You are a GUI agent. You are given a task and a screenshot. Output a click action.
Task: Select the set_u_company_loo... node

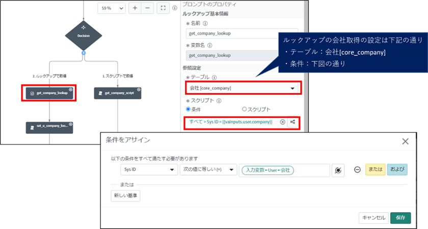click(49, 128)
